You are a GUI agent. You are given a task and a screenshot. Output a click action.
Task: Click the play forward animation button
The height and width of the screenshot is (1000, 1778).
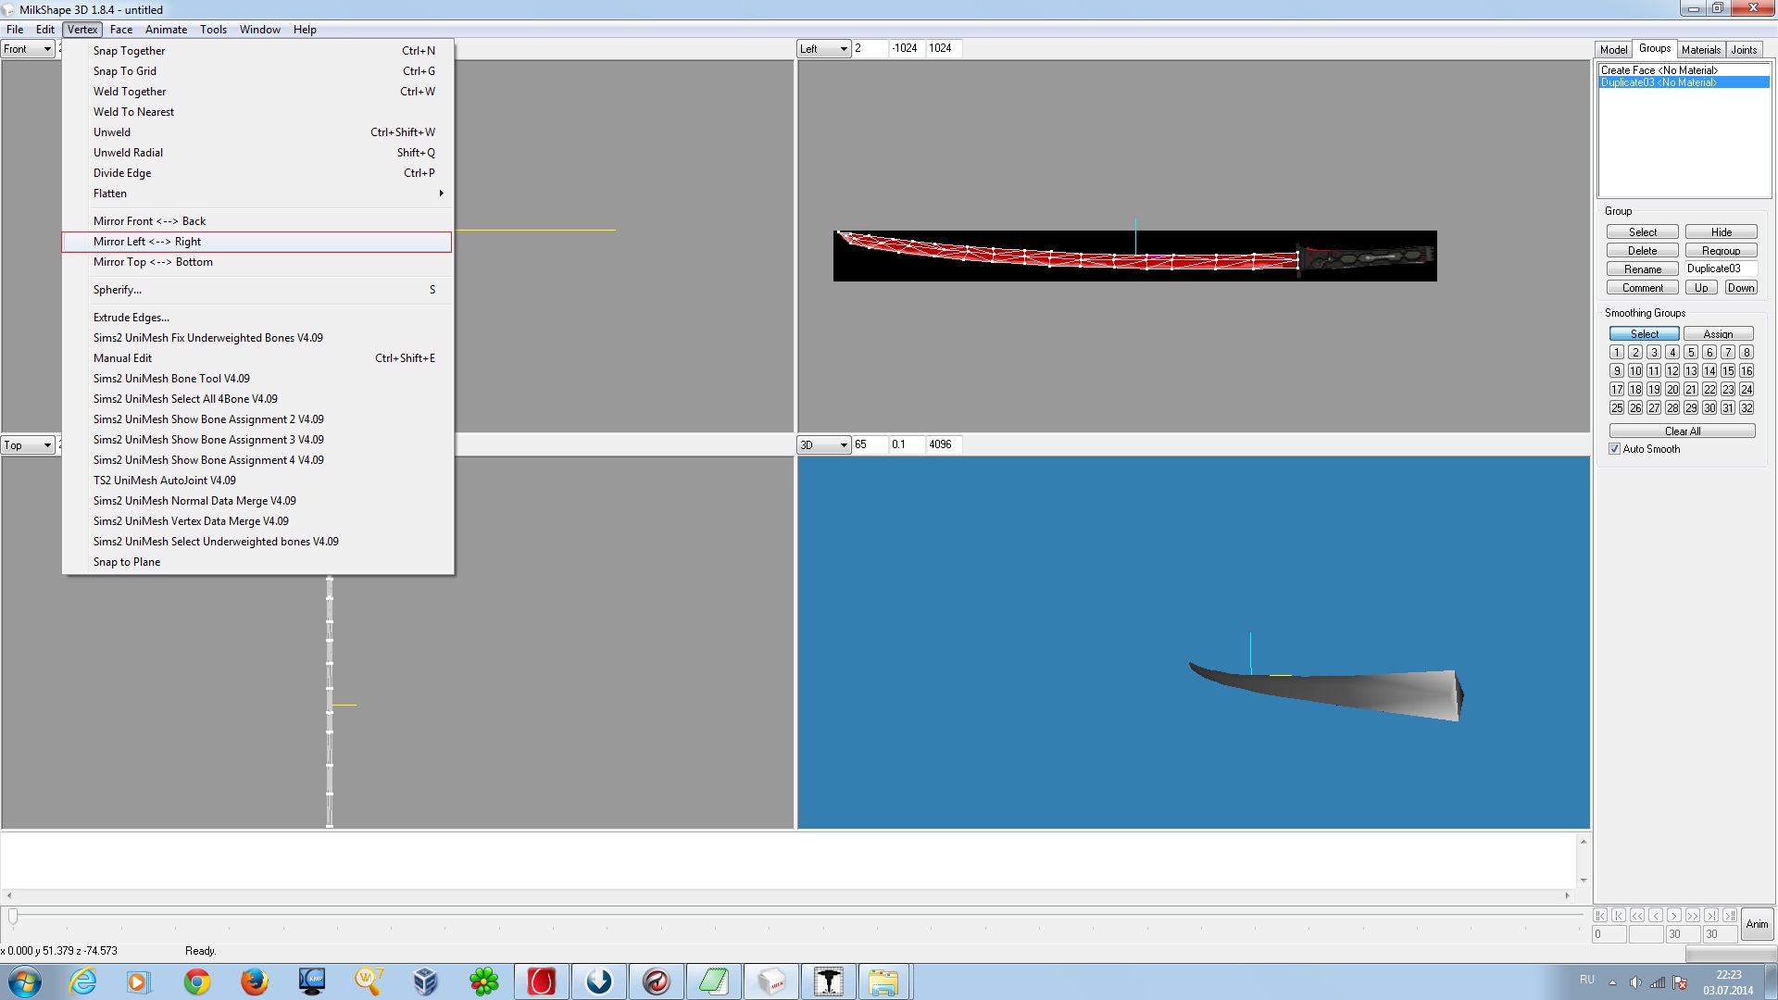pos(1674,915)
